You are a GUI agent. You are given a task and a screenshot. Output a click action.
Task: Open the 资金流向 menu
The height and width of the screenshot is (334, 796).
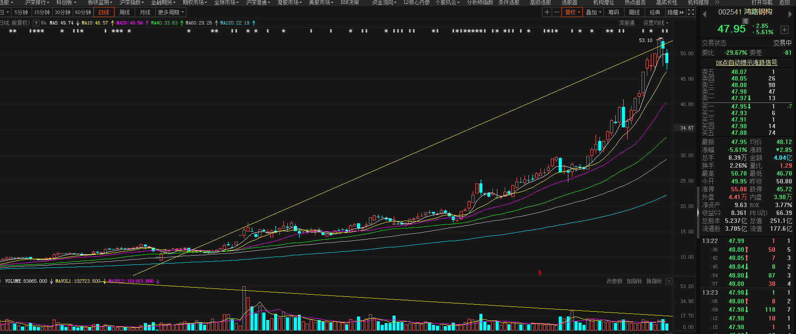point(384,3)
